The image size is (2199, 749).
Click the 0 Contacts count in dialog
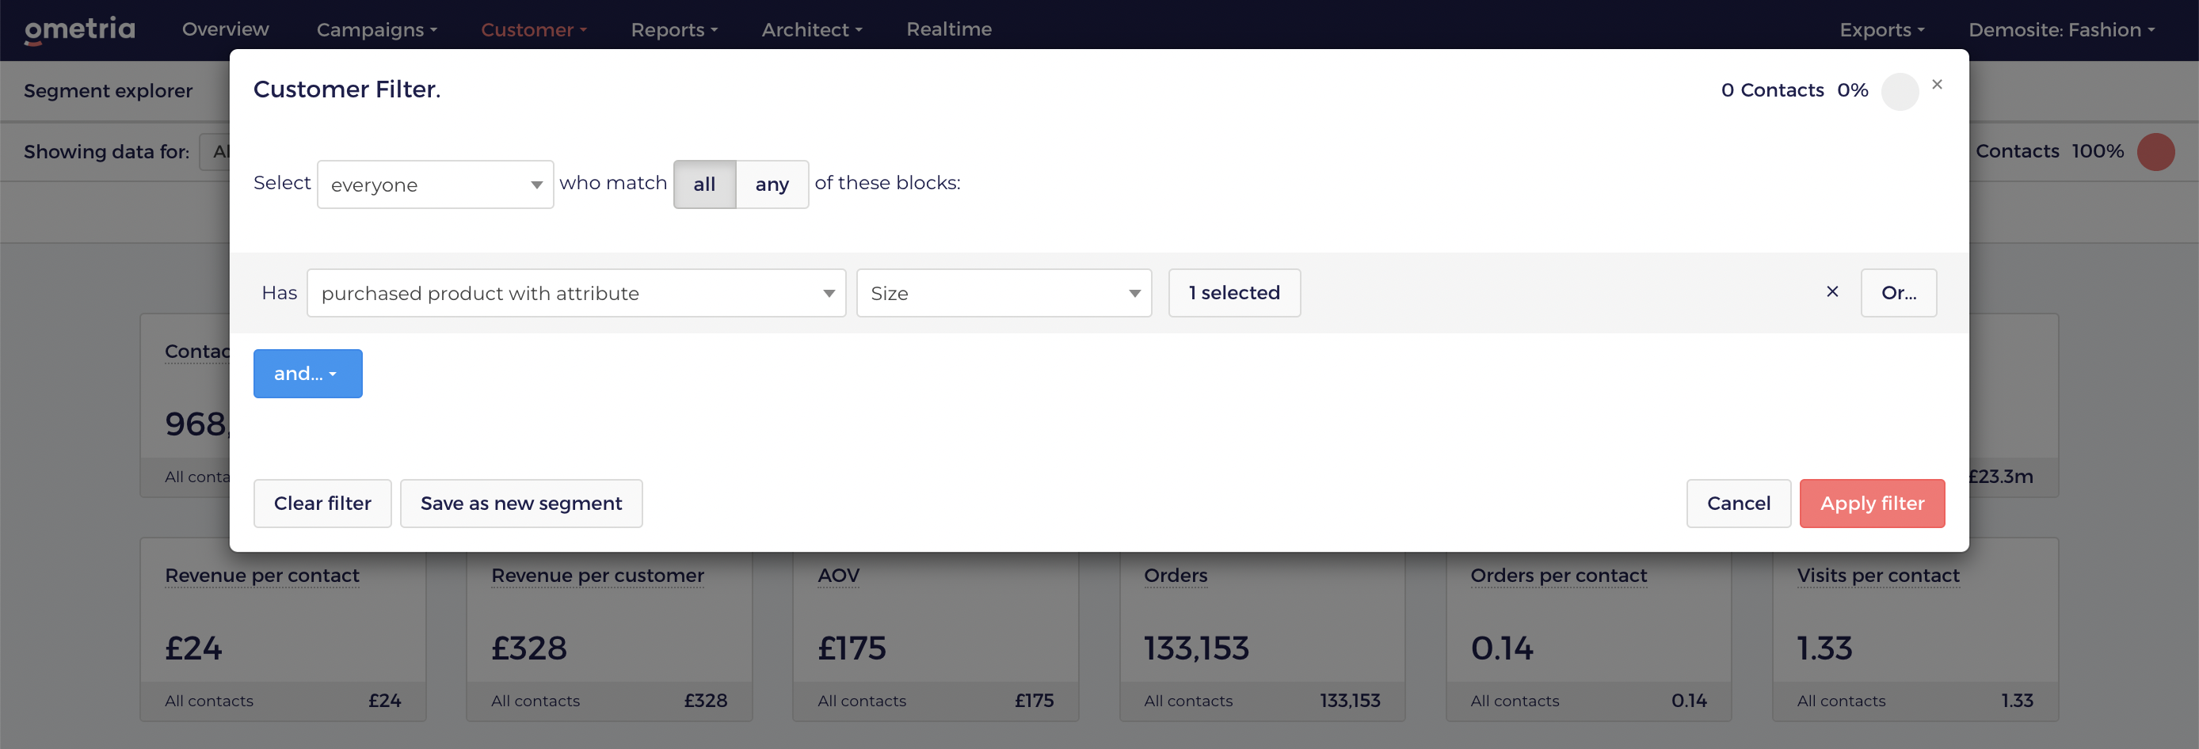(1771, 90)
